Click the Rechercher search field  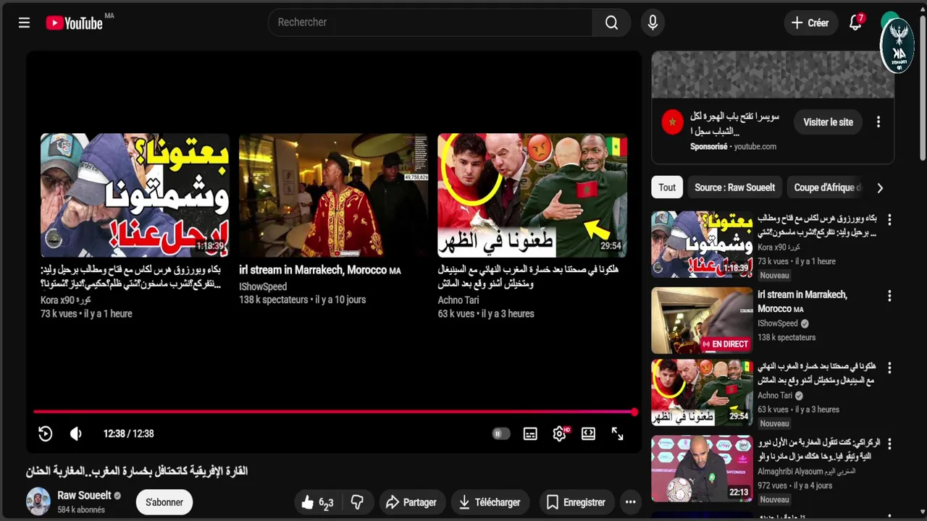(x=430, y=22)
